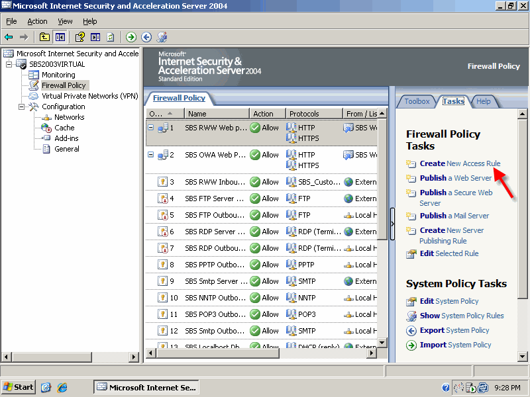
Task: Select the Networks tree node
Action: tap(69, 117)
